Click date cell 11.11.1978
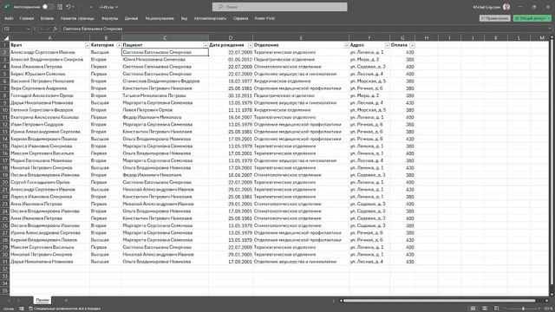This screenshot has height=312, width=555. (231, 110)
